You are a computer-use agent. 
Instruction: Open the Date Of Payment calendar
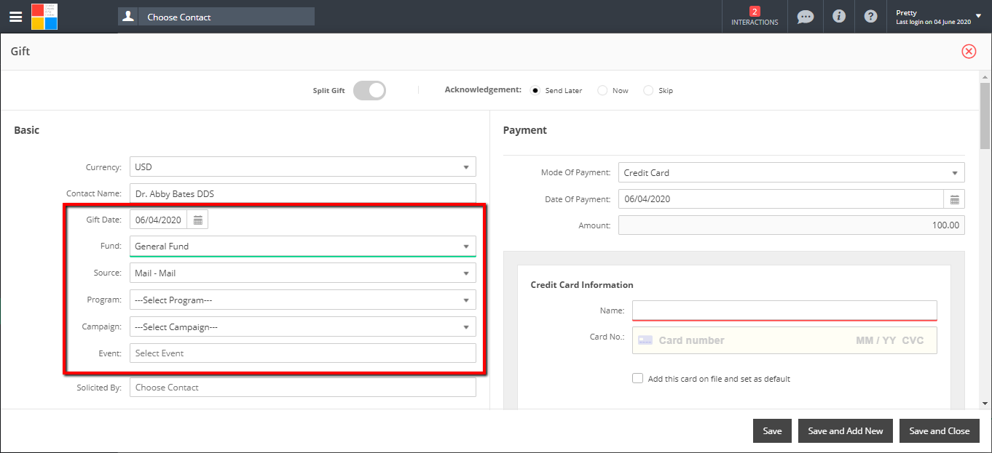tap(954, 199)
